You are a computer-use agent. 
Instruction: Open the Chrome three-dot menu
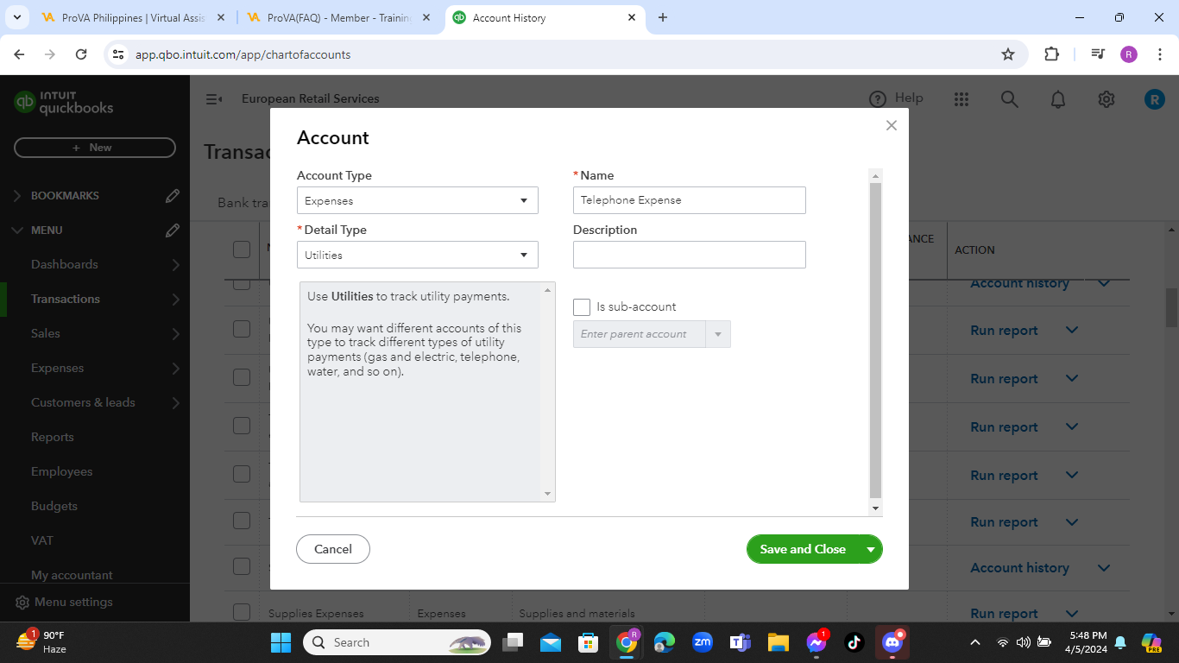[x=1160, y=54]
